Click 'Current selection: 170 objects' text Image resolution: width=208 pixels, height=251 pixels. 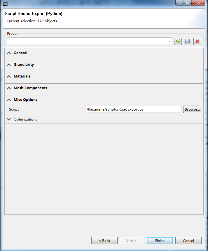pos(32,21)
